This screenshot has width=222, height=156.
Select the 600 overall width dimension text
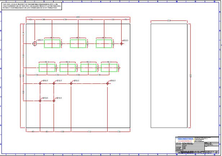78,17
